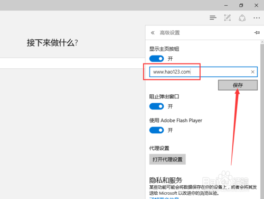Open the Hub reading list icon

(x=213, y=17)
